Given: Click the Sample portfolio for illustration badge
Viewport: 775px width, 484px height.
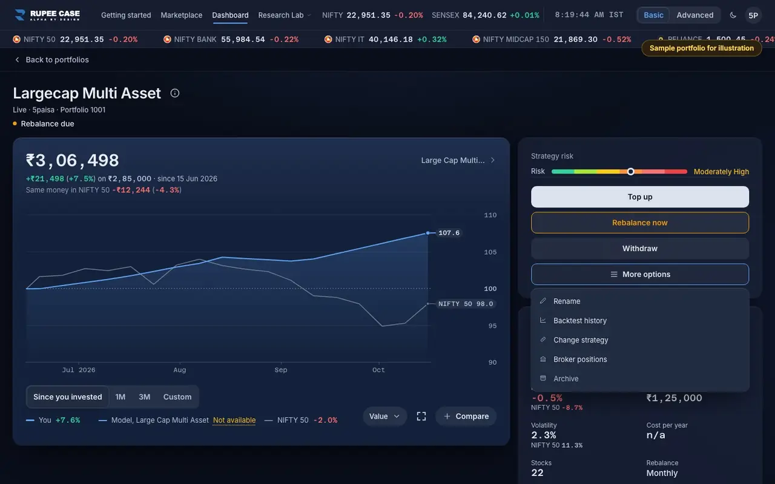Looking at the screenshot, I should pyautogui.click(x=702, y=48).
